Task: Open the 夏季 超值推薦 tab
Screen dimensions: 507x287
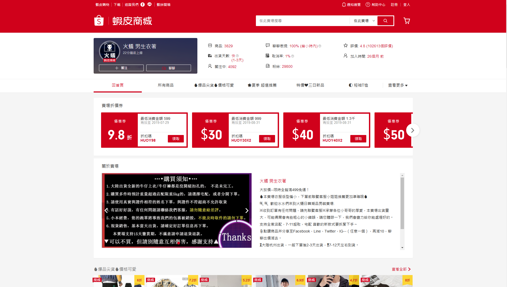Action: click(x=262, y=85)
